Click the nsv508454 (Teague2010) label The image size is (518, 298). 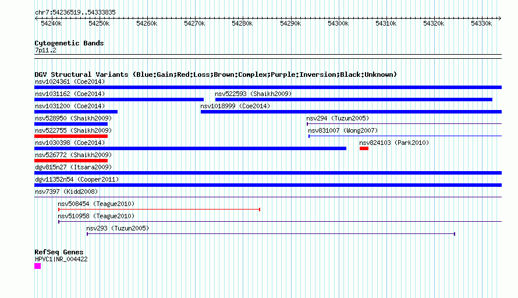(x=96, y=204)
